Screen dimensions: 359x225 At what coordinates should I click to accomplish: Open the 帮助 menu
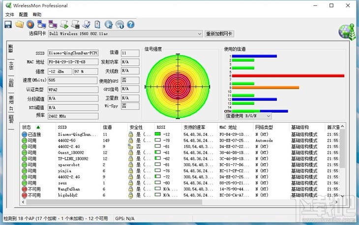coord(37,15)
